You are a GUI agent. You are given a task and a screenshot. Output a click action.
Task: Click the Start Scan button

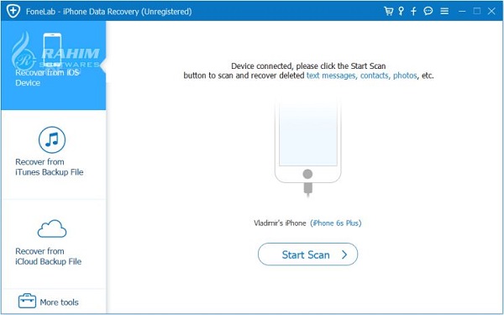[x=307, y=255]
